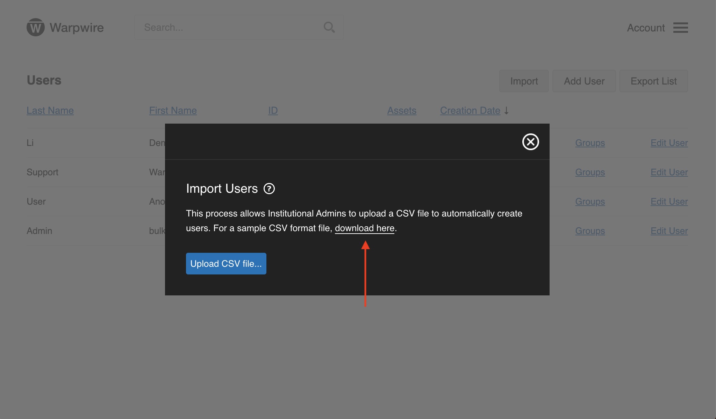Sort by the ID column
Screen dimensions: 716x419
(273, 110)
